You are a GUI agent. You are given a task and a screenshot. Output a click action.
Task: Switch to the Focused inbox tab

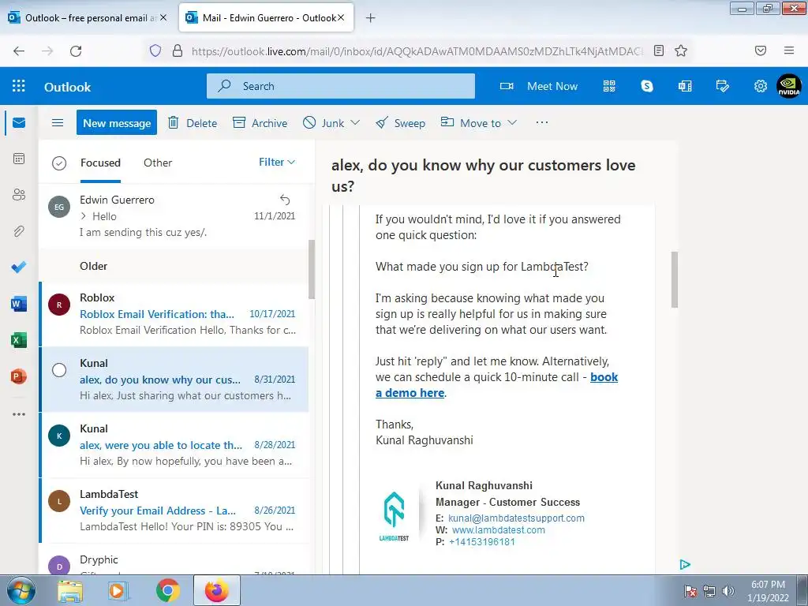point(100,163)
